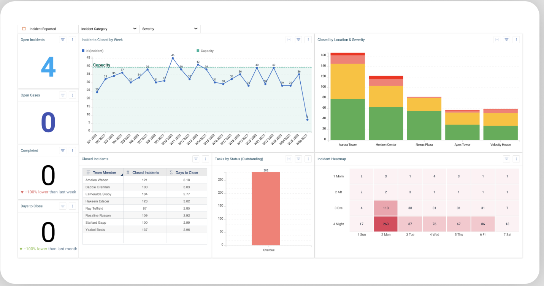Sort by Team Member column header
The image size is (544, 286).
(103, 172)
